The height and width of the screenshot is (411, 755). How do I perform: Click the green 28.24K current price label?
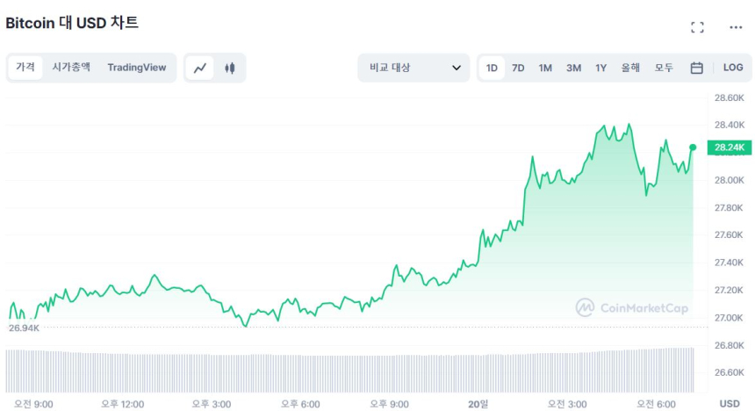pos(730,148)
